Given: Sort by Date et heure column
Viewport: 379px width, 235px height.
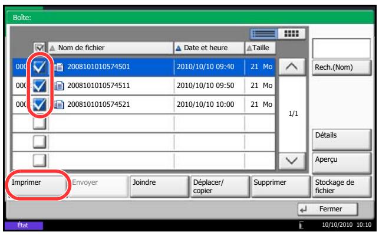Looking at the screenshot, I should click(x=209, y=48).
